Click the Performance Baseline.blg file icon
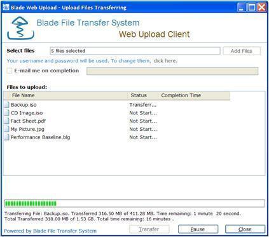The height and width of the screenshot is (237, 269). click(x=7, y=137)
